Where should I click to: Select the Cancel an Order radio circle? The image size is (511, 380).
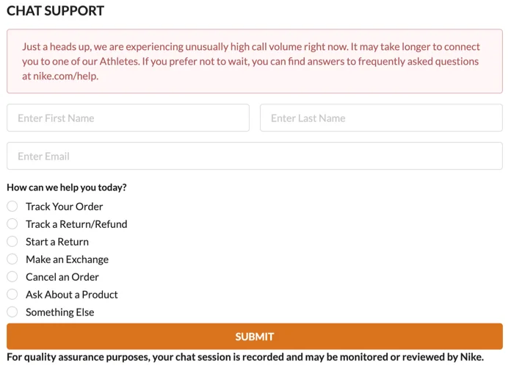(12, 277)
